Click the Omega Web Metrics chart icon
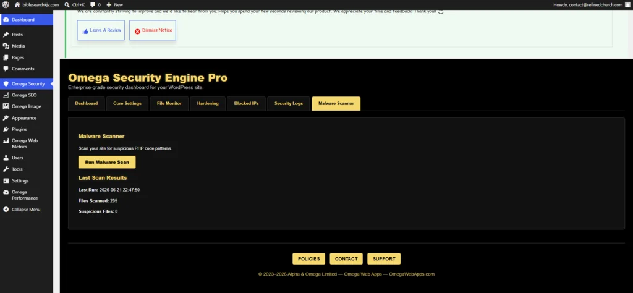Viewport: 633px width, 293px height. point(6,141)
